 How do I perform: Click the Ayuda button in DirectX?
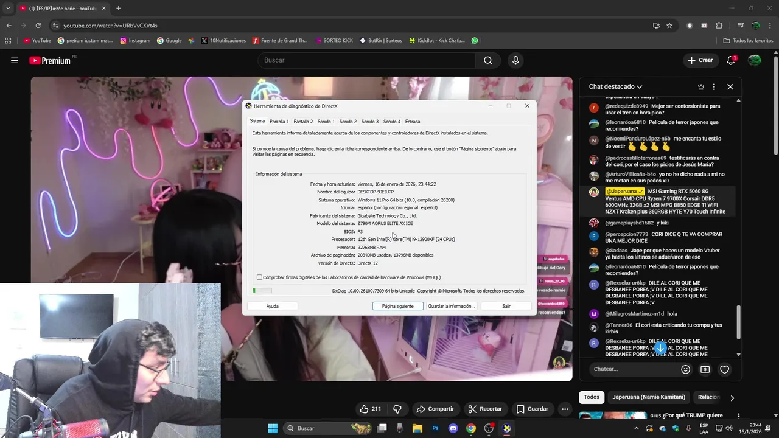(x=273, y=306)
